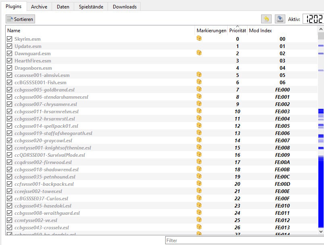The image size is (324, 245).
Task: Click the flag icon in ccbgssse018-shadowrend.esl row
Action: click(199, 169)
